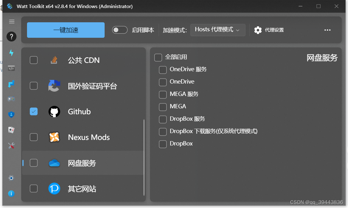The width and height of the screenshot is (348, 208).
Task: Open the lightning bolt acceleration page
Action: pyautogui.click(x=11, y=53)
